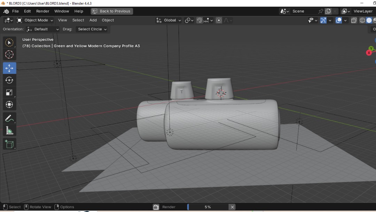
Task: Open the Global transform orientation dropdown
Action: click(169, 21)
